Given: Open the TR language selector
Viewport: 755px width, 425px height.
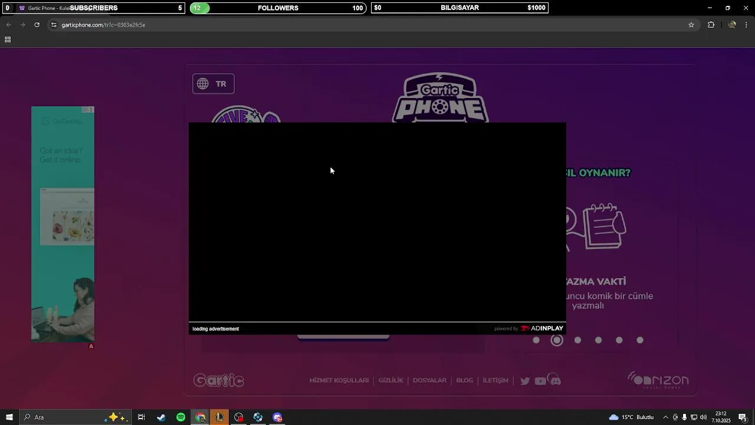Looking at the screenshot, I should coord(214,84).
